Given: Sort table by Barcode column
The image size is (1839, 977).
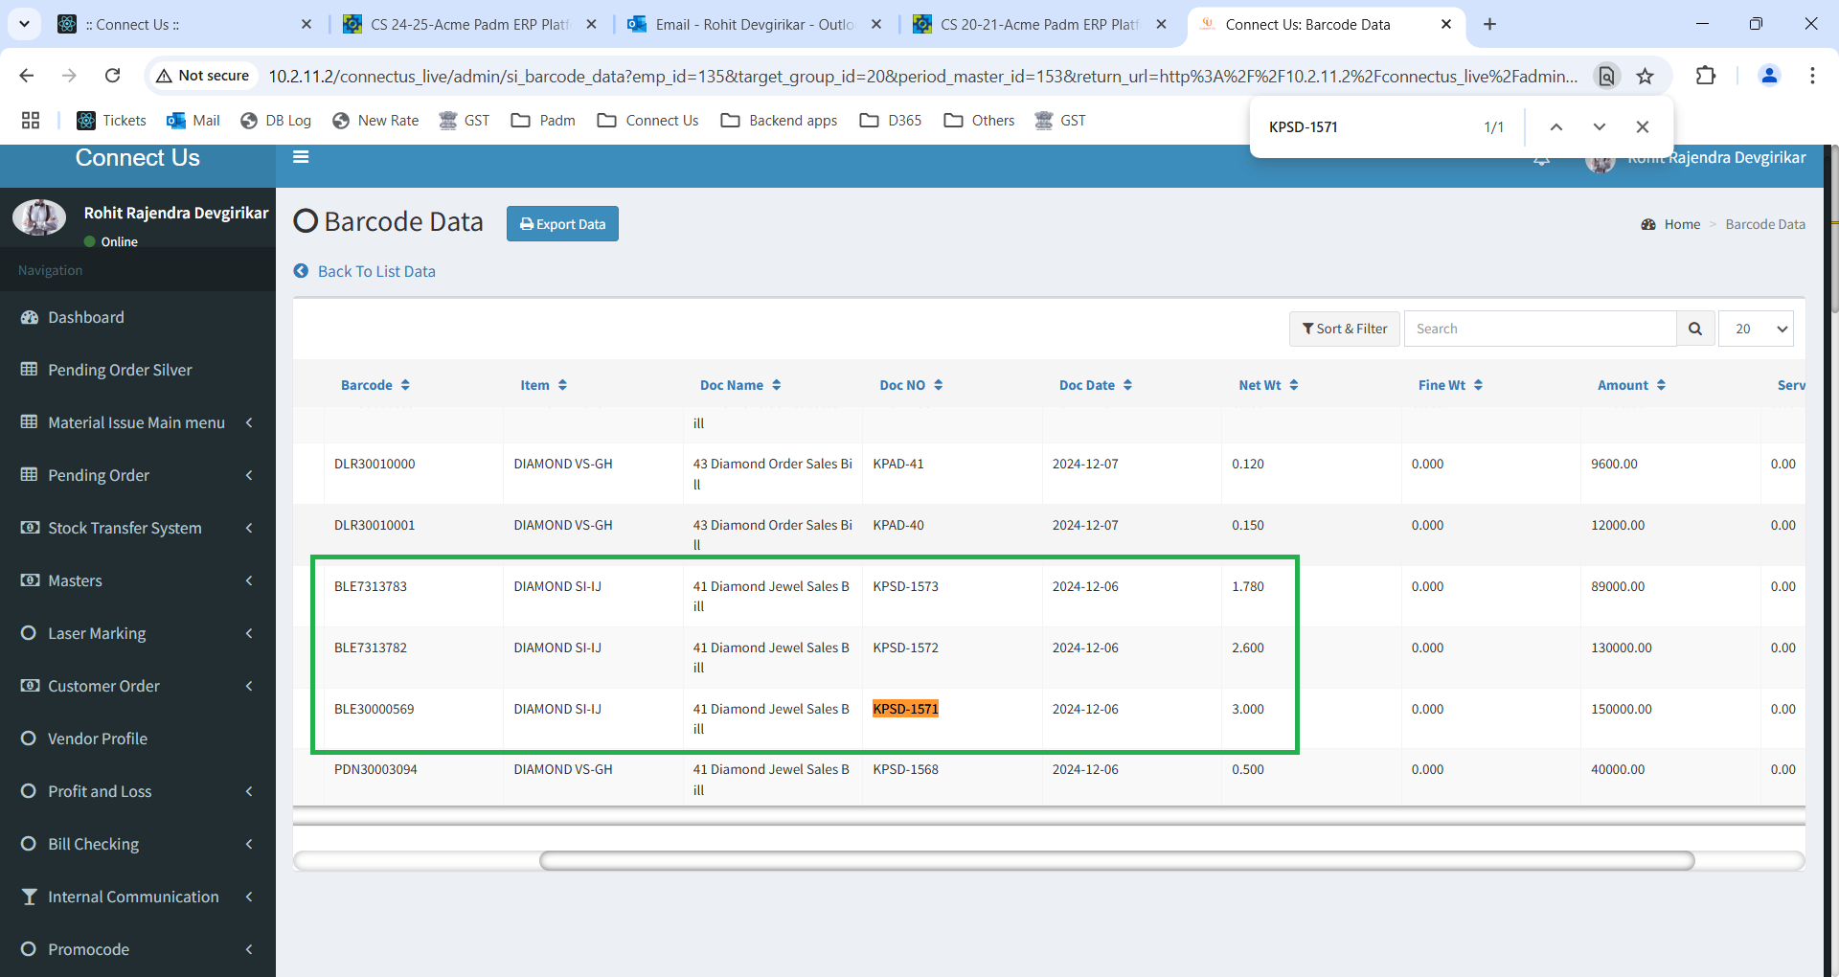Looking at the screenshot, I should pos(375,385).
